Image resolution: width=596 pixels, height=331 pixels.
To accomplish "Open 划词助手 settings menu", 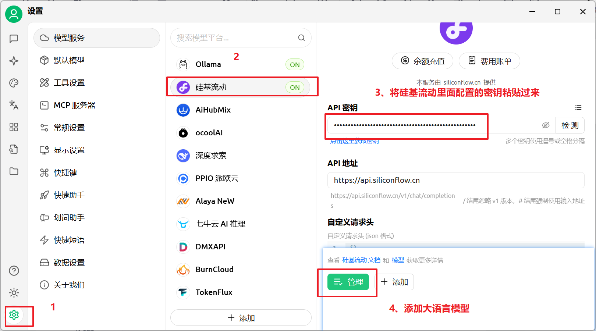I will coord(97,217).
